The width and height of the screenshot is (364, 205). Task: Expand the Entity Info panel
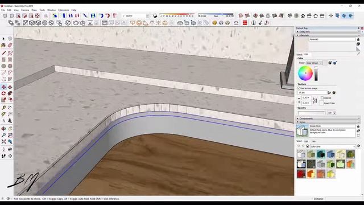pos(298,32)
